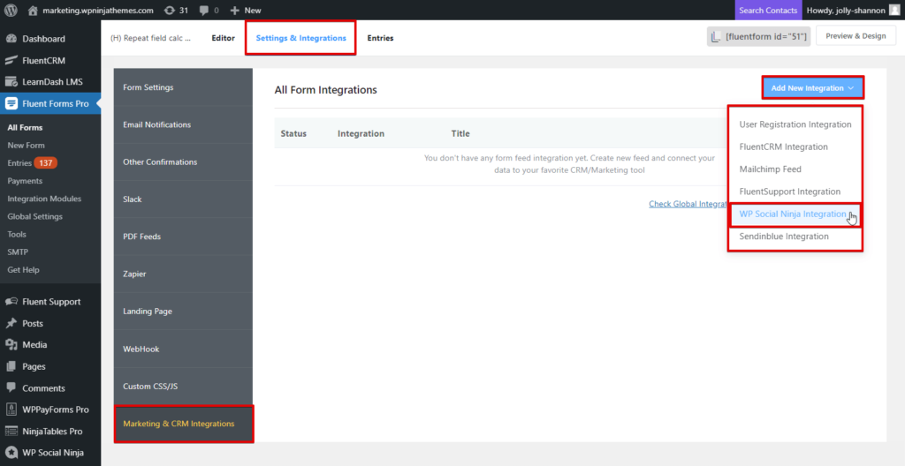Click the Pages sidebar icon
The image size is (905, 466).
tap(11, 366)
